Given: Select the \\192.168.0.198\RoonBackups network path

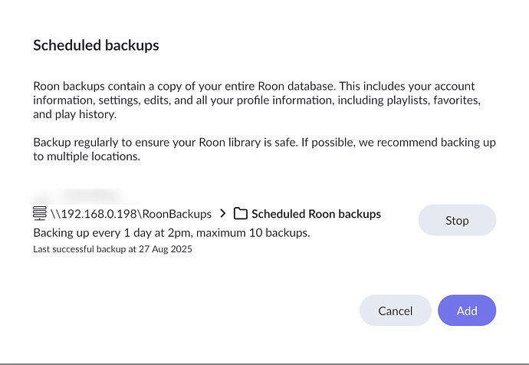Looking at the screenshot, I should coord(131,215).
